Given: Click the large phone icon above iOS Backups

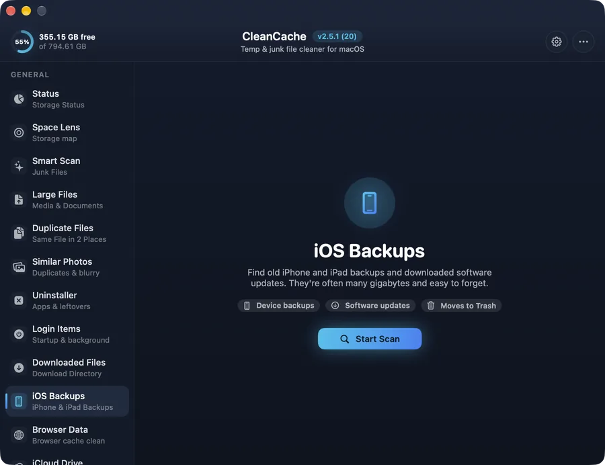Looking at the screenshot, I should coord(370,203).
